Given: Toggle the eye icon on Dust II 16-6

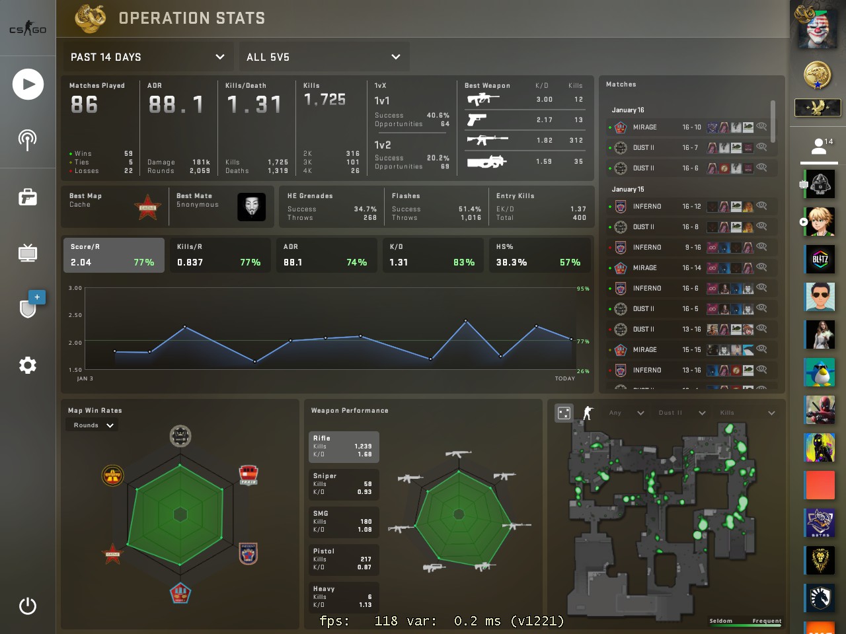Looking at the screenshot, I should [761, 167].
